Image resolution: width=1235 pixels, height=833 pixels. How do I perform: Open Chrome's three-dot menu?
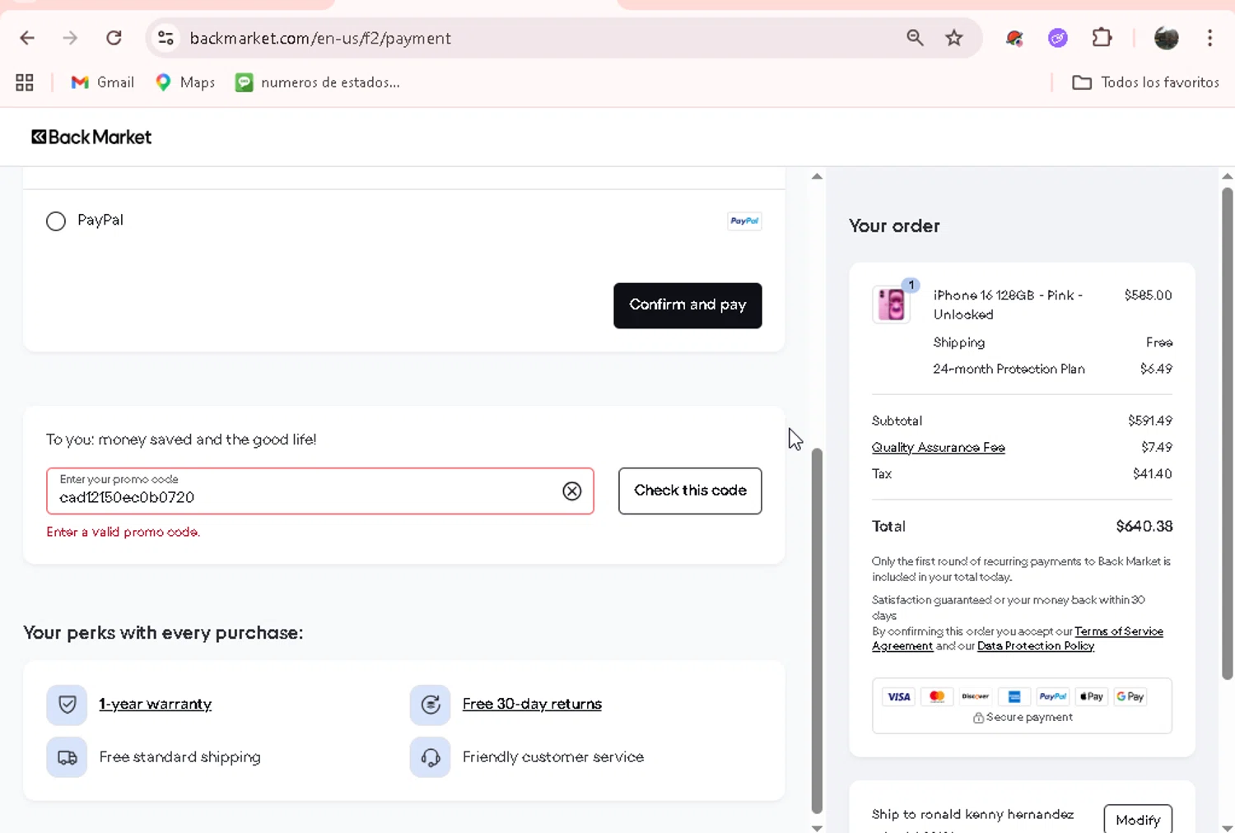1209,38
